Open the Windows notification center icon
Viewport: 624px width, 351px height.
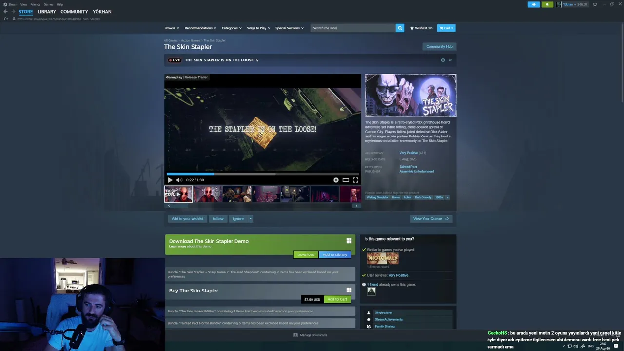(616, 346)
